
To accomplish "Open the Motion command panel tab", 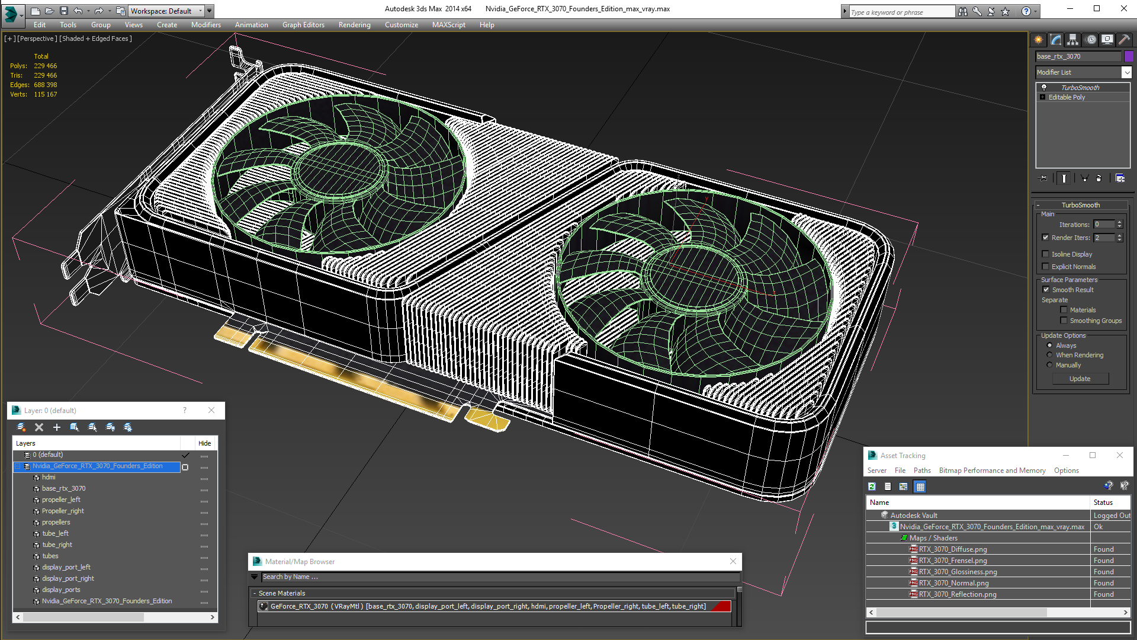I will [x=1091, y=40].
